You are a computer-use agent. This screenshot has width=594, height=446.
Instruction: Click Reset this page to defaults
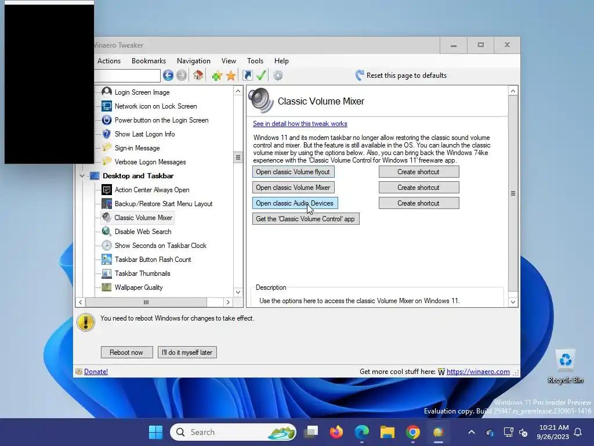401,75
